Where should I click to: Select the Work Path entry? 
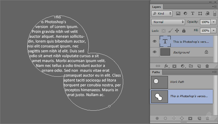177,82
